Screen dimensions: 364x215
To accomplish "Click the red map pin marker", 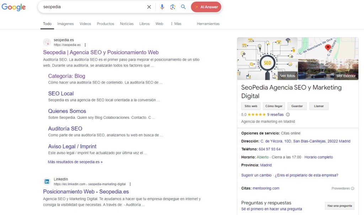I will point(328,48).
